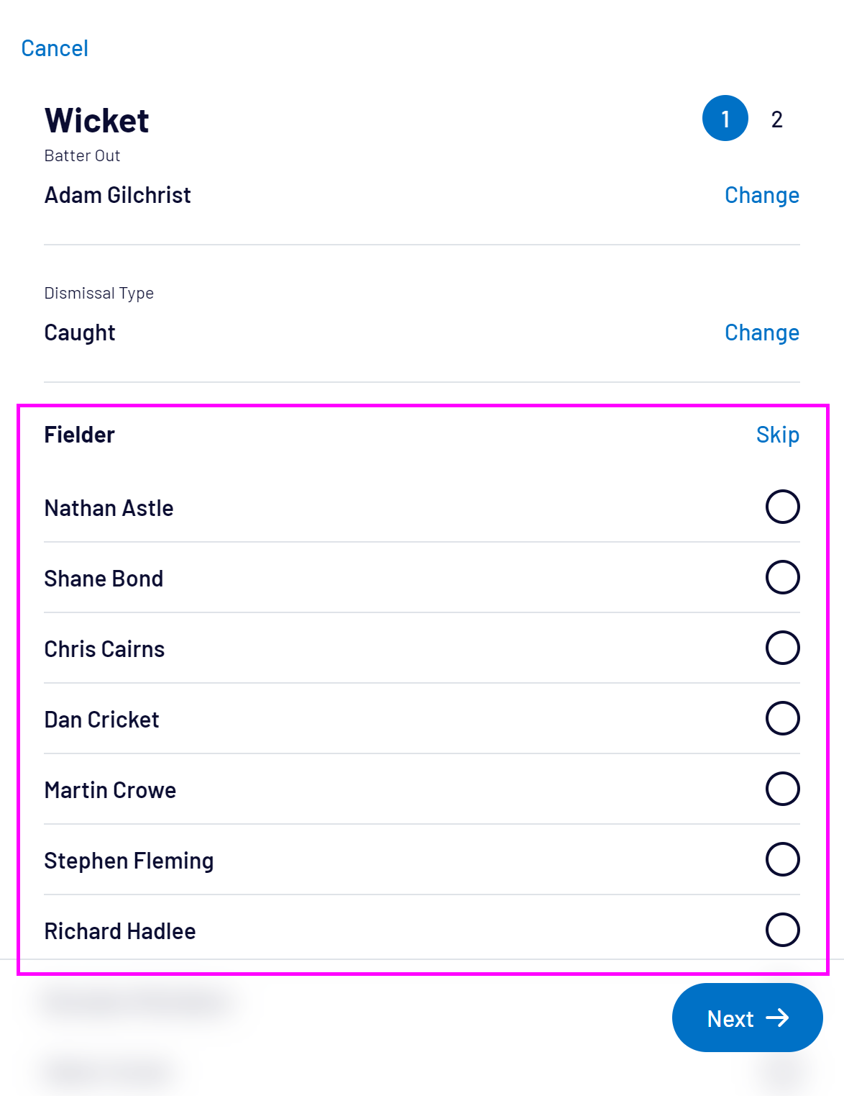The height and width of the screenshot is (1096, 844).
Task: Tap the Shane Bond name label
Action: [104, 579]
